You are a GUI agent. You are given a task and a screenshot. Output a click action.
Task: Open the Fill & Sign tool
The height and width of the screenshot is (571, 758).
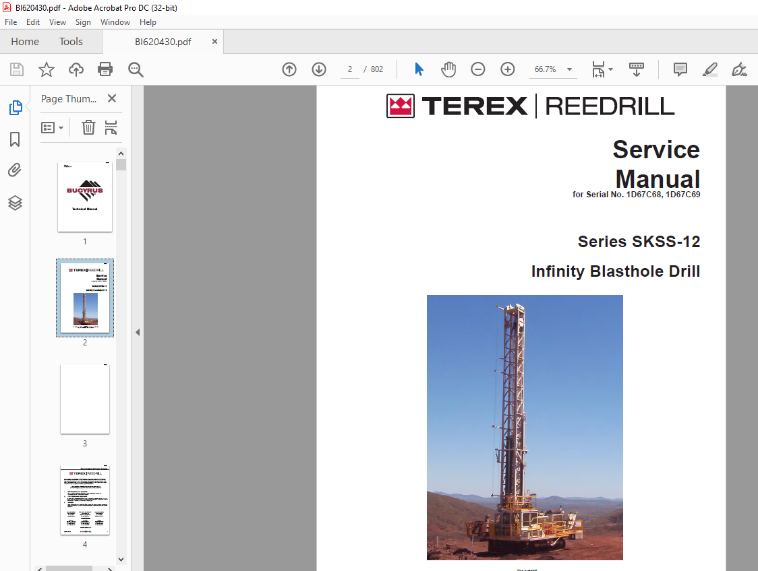click(x=739, y=69)
